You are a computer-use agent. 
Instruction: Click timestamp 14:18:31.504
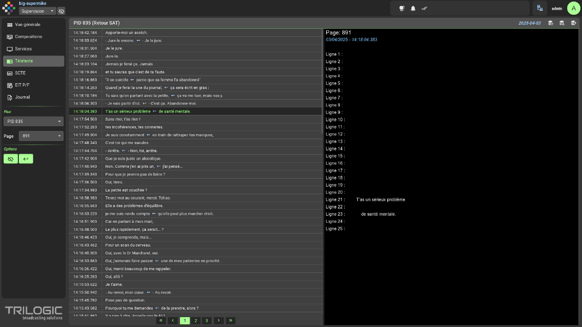pyautogui.click(x=85, y=48)
